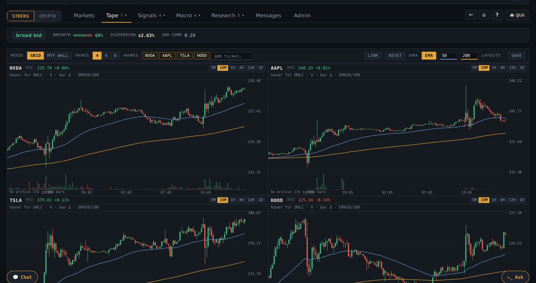The image size is (536, 283).
Task: Open the Messages tab
Action: click(268, 15)
